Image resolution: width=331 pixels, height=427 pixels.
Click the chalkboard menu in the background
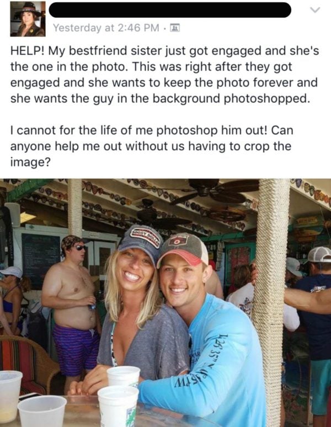[x=41, y=260]
